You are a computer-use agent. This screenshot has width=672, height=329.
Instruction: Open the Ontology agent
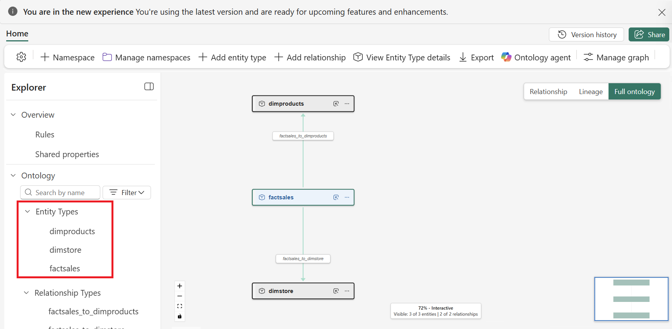pos(536,57)
